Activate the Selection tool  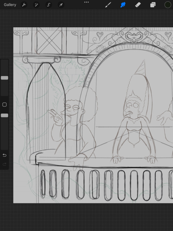click(x=49, y=5)
